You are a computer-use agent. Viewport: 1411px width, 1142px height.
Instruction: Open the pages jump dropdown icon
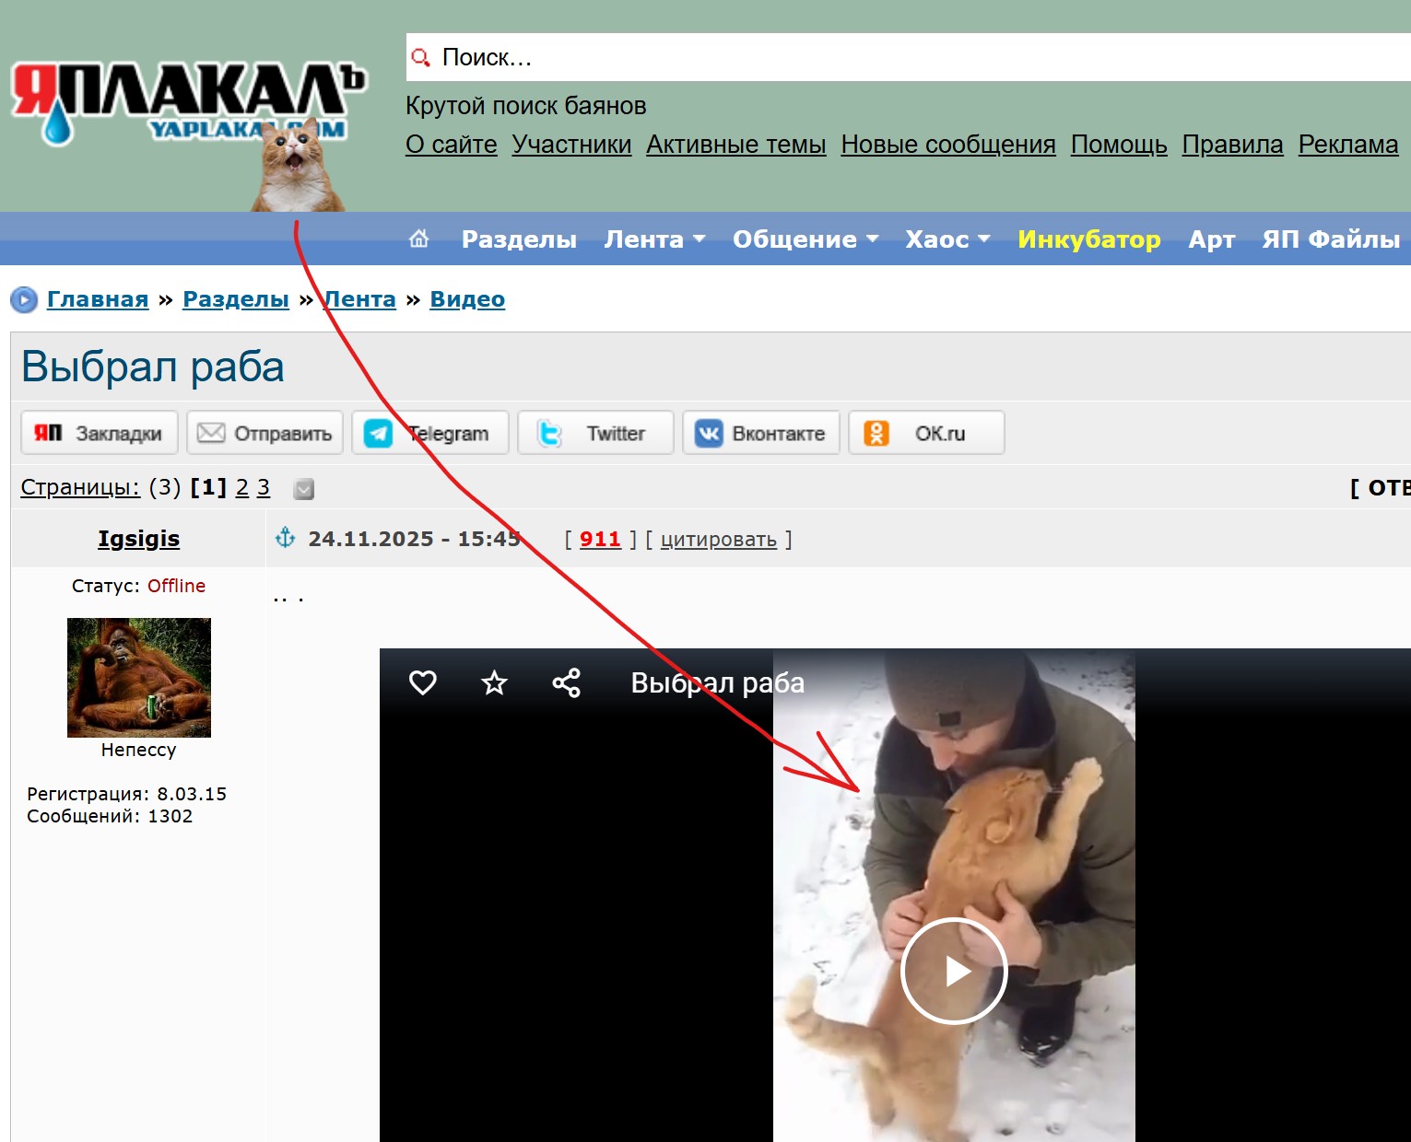304,489
